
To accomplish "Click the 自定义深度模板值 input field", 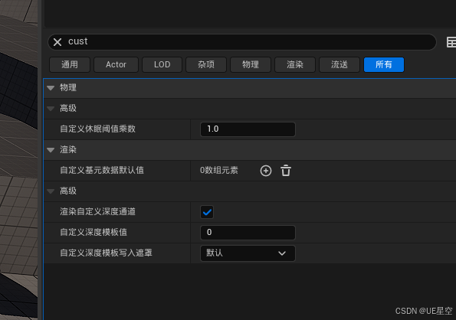I will point(248,233).
